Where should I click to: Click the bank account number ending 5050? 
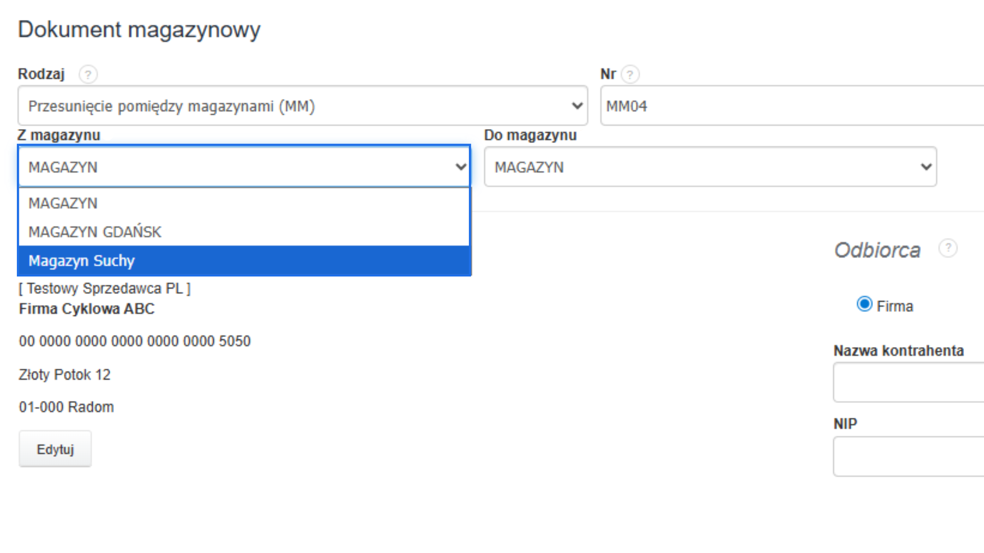(135, 341)
